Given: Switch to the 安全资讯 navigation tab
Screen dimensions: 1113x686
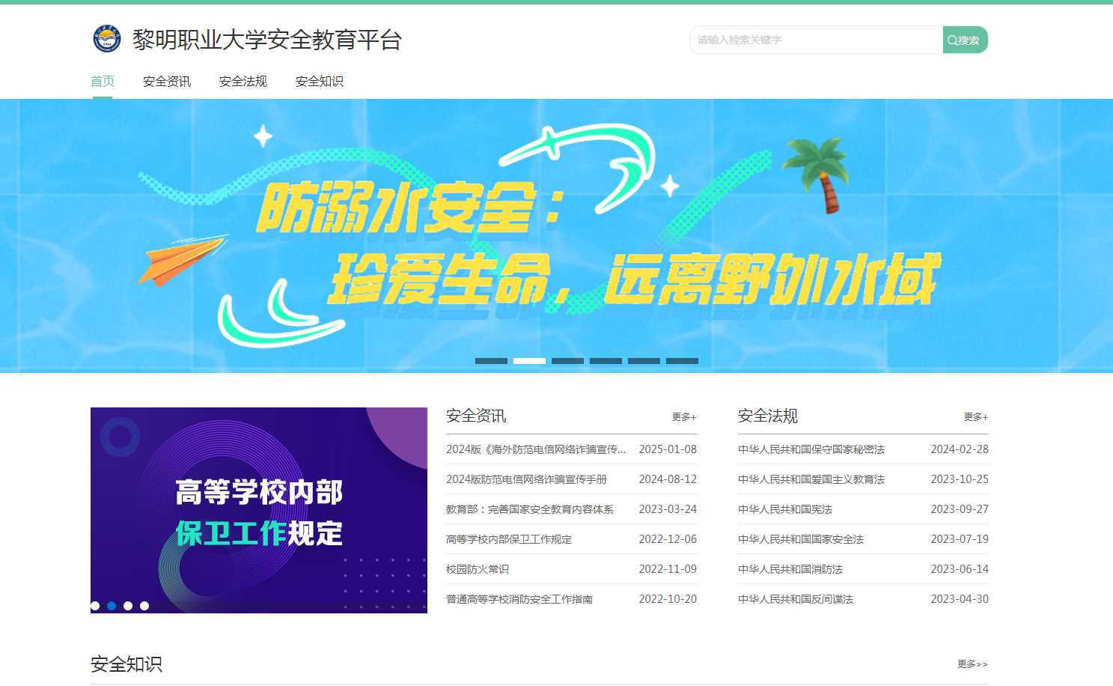Looking at the screenshot, I should [x=167, y=82].
